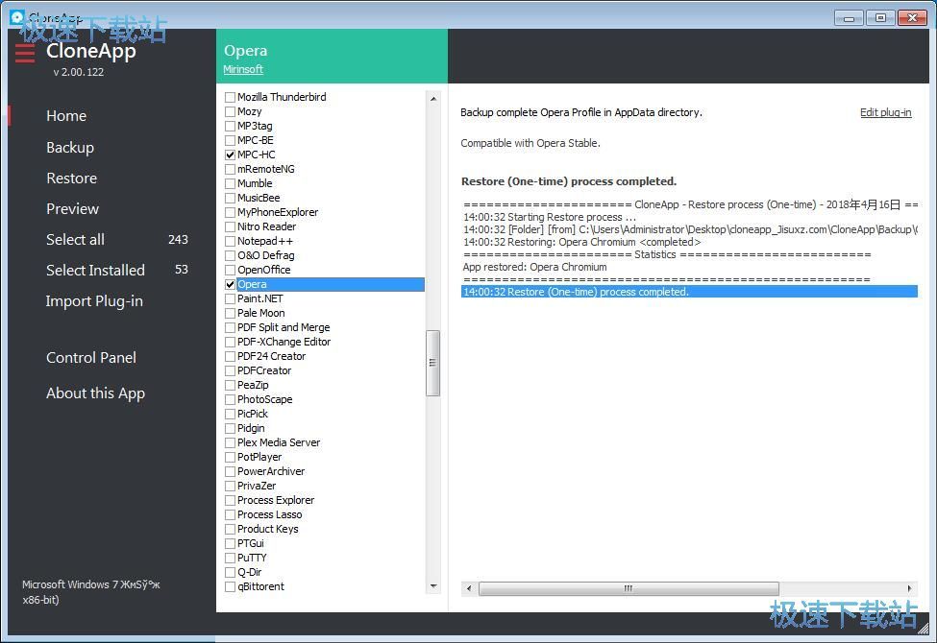Open Preview in the sidebar
The height and width of the screenshot is (643, 937).
click(x=72, y=209)
